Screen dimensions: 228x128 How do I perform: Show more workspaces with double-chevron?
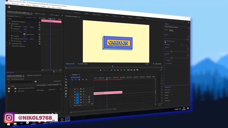147,19
